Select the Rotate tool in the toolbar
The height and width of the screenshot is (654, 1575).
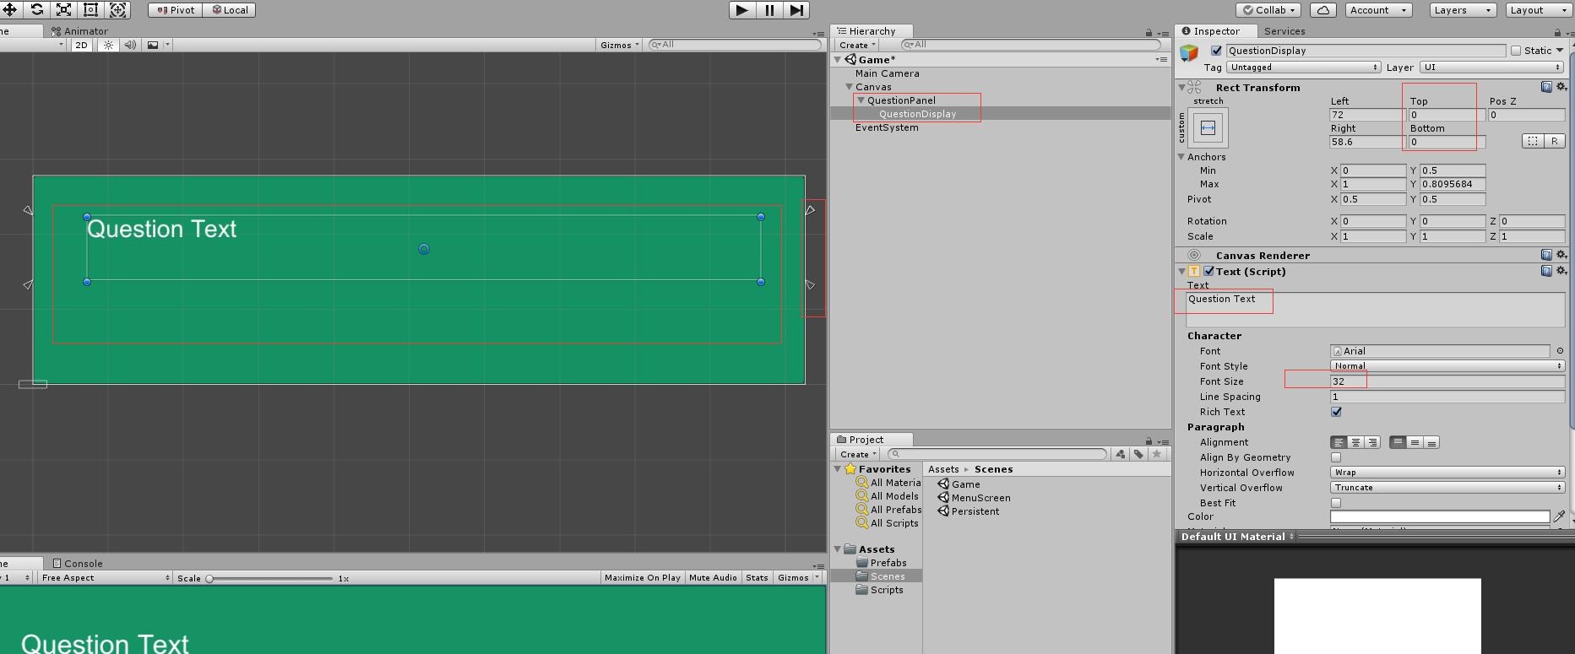(x=37, y=10)
